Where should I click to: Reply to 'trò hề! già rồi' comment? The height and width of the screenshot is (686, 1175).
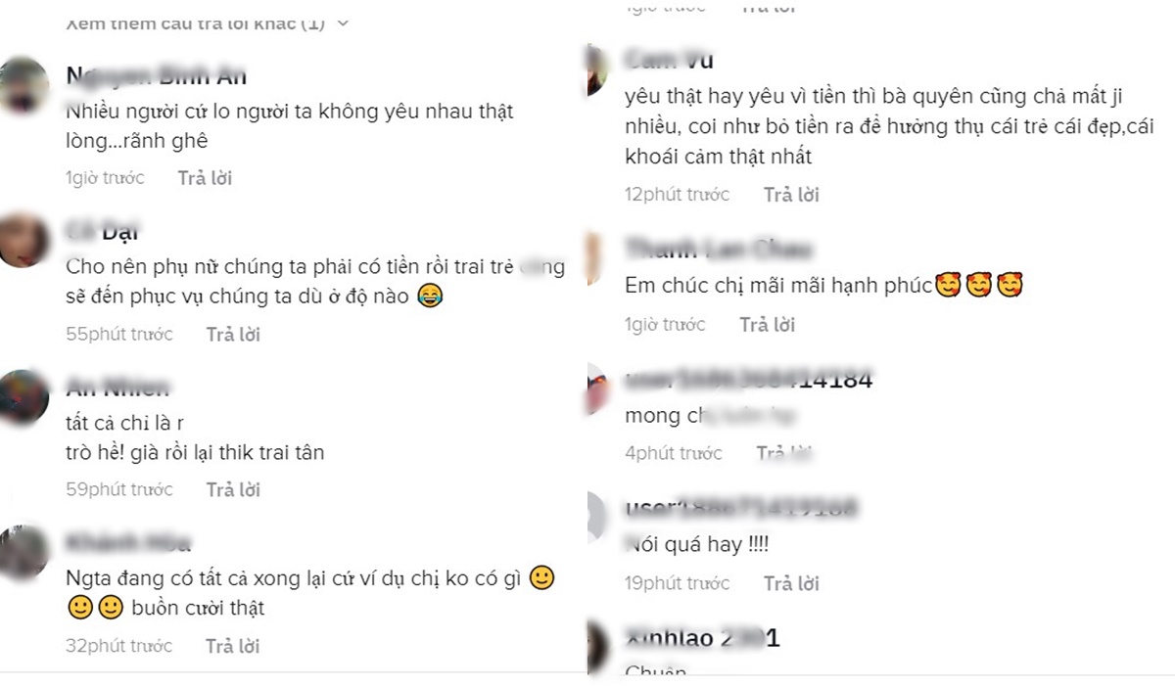(233, 489)
